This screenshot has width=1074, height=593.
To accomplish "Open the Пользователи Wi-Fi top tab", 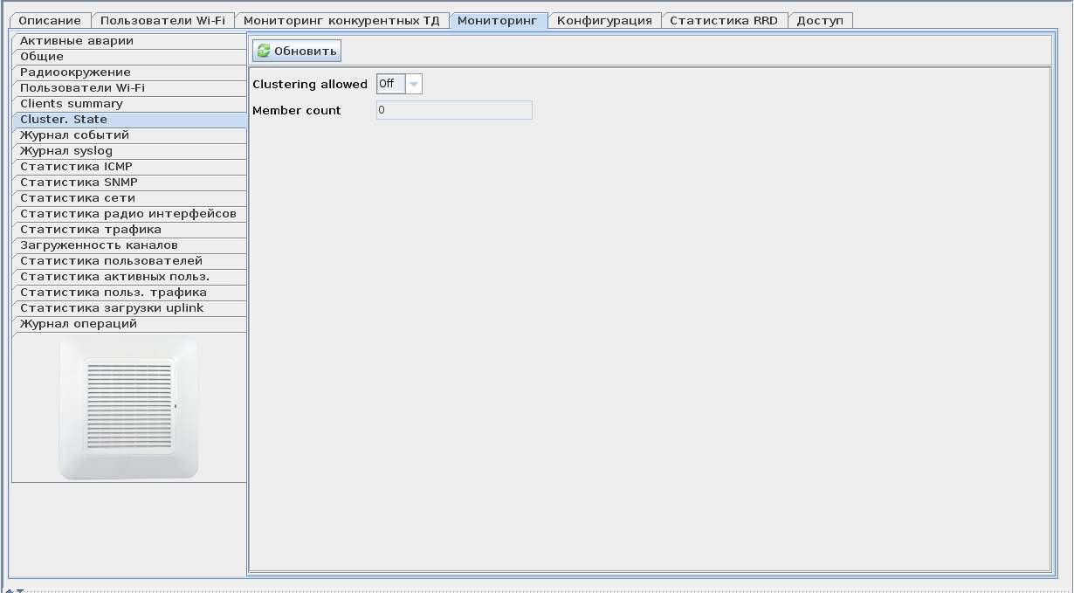I will tap(162, 20).
